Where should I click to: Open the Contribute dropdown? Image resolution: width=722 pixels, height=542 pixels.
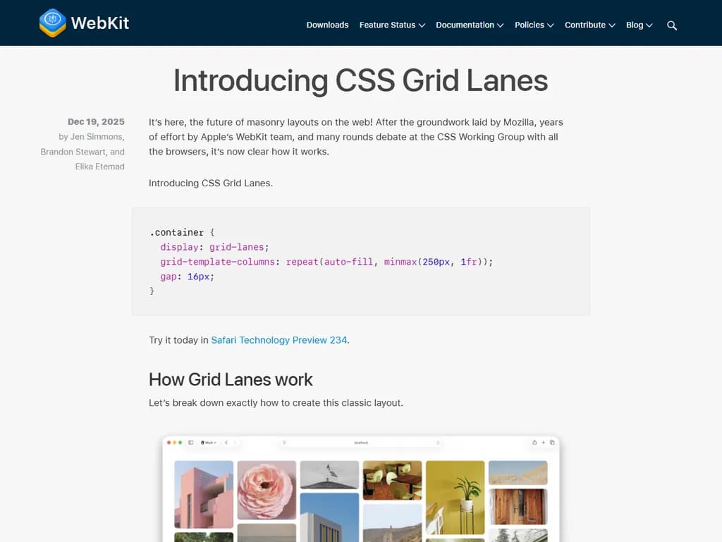coord(589,25)
